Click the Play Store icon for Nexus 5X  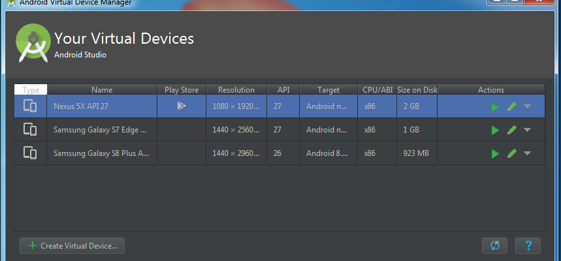[182, 106]
